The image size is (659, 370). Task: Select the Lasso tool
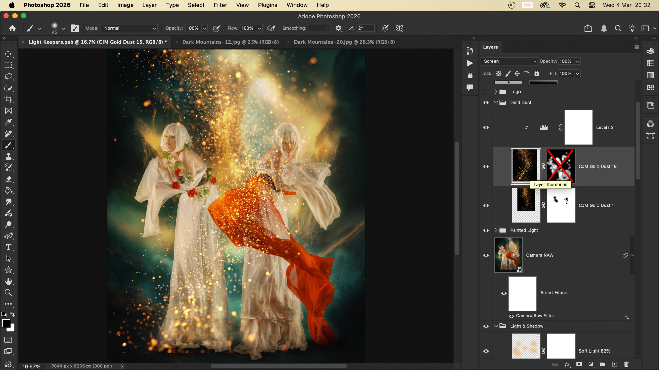point(8,77)
